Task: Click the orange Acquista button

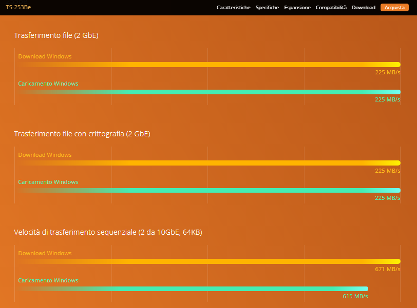Action: [394, 7]
